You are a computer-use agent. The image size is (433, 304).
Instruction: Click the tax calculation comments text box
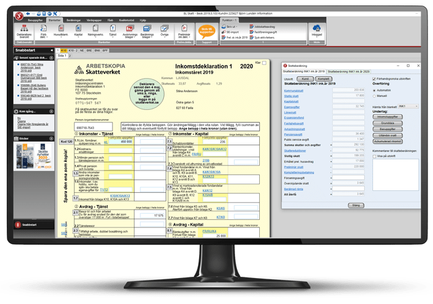coord(397,179)
